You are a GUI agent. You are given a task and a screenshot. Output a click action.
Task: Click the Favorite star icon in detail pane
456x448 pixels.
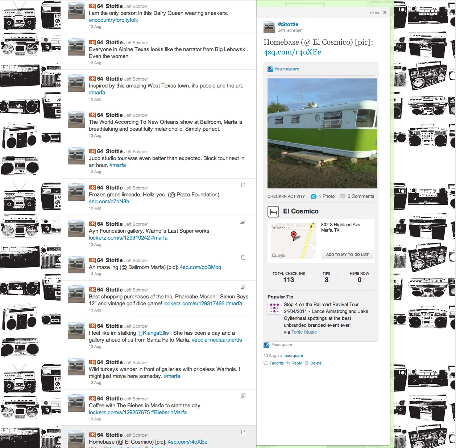coord(266,363)
